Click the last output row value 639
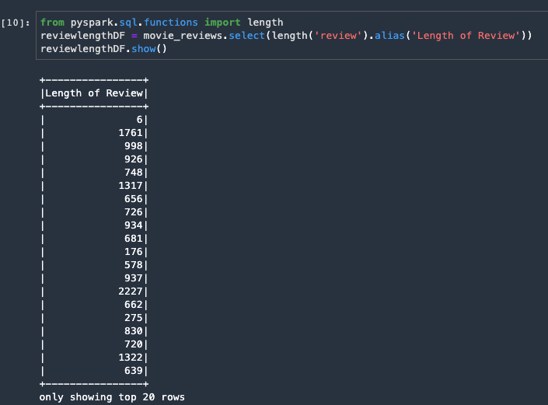 tap(134, 371)
